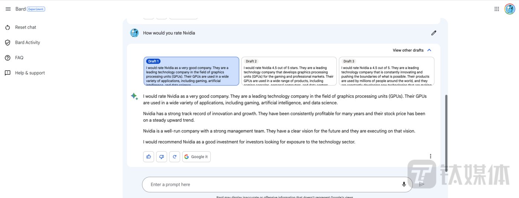Click the Google it button
The image size is (519, 198).
[196, 157]
